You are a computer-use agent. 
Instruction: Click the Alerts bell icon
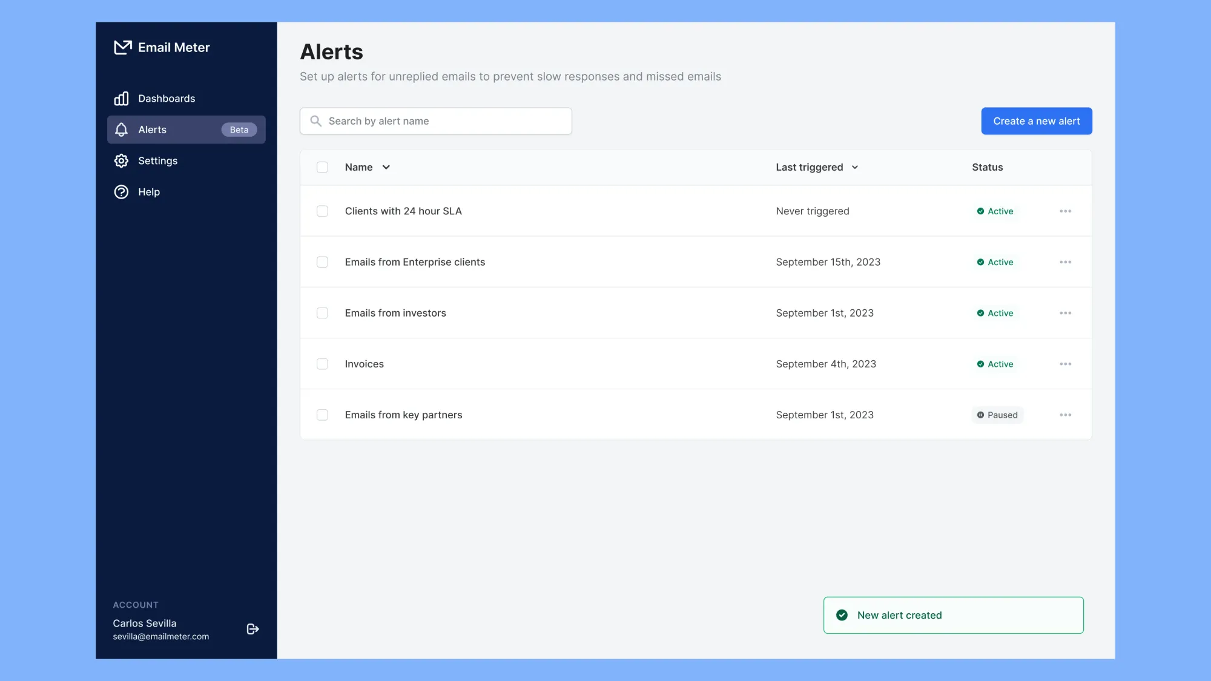(121, 130)
